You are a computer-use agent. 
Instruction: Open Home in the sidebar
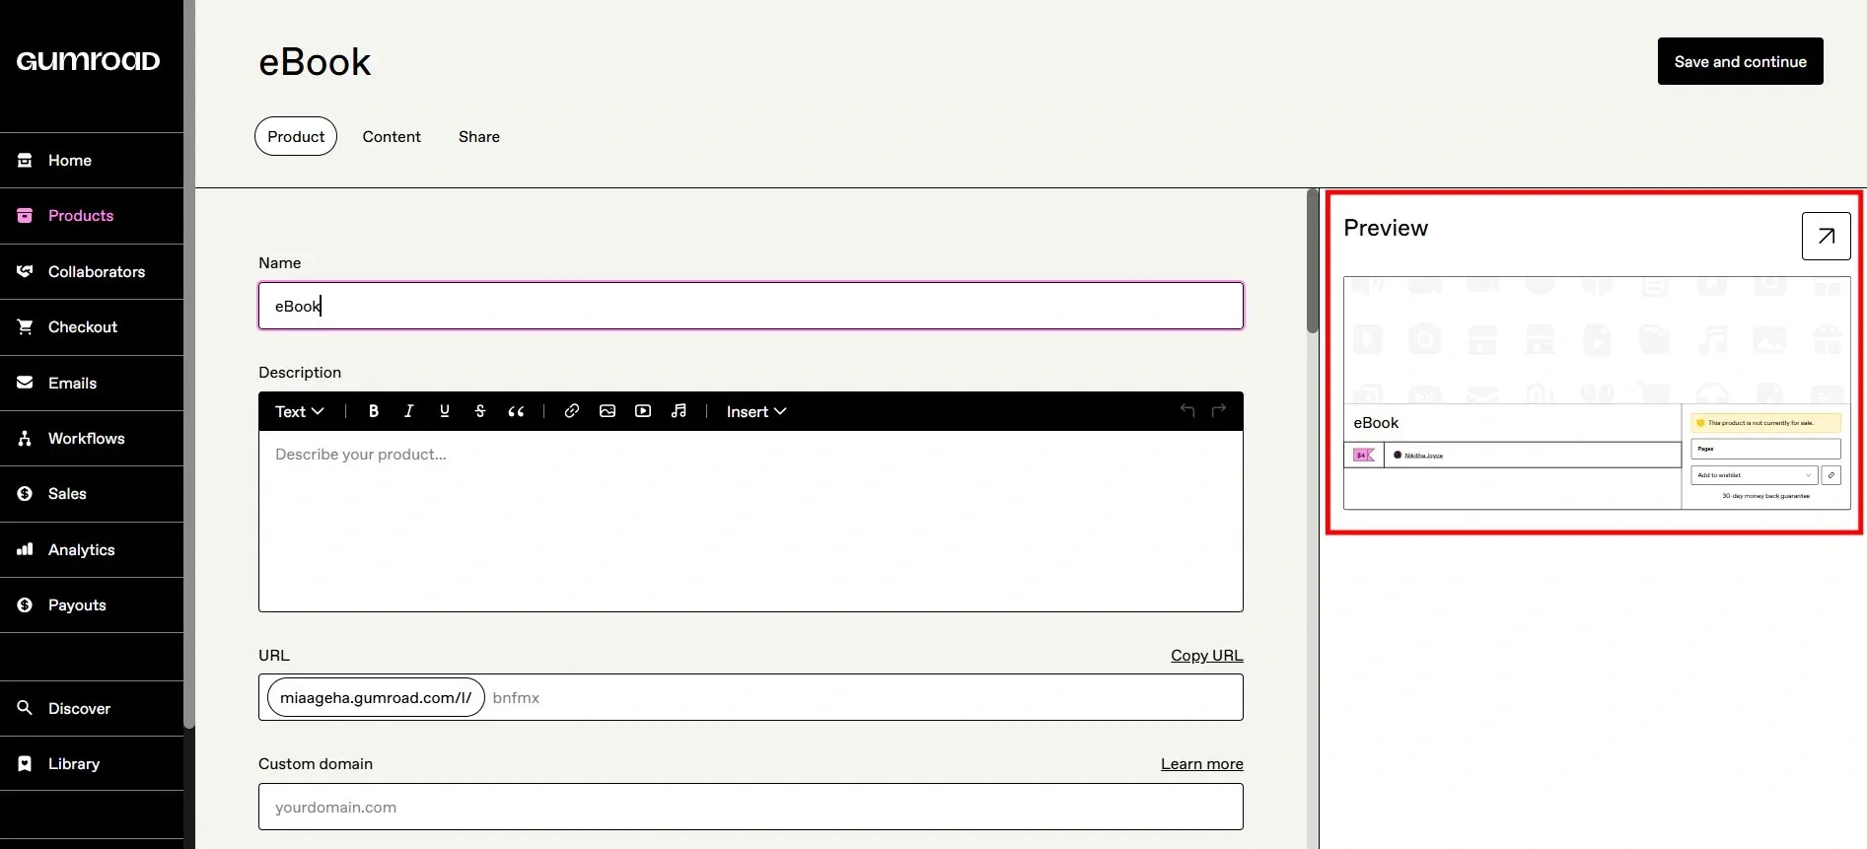point(92,160)
